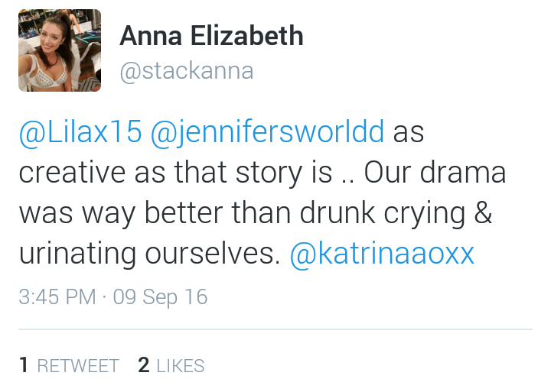Select the 09 Sep 16 date

point(160,297)
